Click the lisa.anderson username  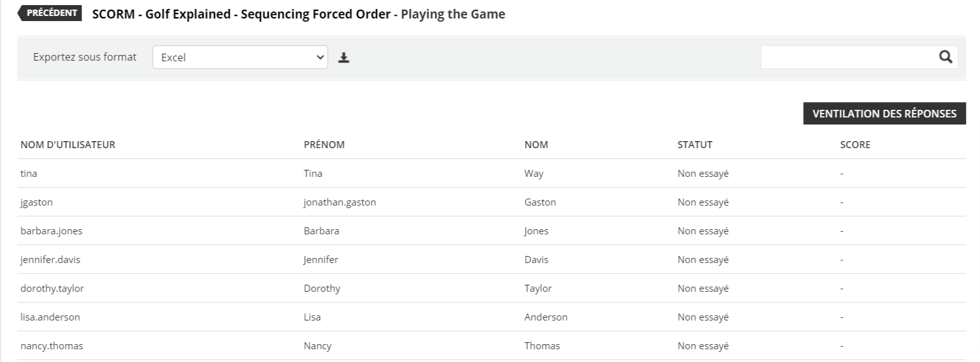point(50,317)
